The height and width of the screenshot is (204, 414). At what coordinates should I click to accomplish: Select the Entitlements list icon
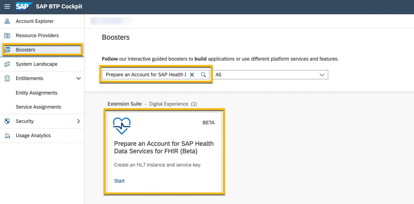[7, 78]
